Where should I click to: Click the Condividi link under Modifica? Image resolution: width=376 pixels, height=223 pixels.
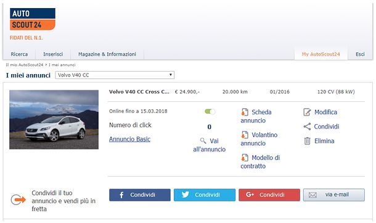click(x=326, y=127)
